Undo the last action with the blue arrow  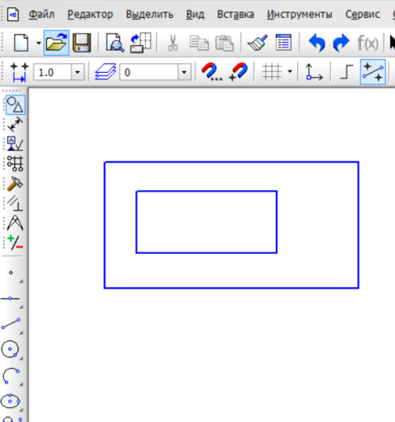point(317,43)
